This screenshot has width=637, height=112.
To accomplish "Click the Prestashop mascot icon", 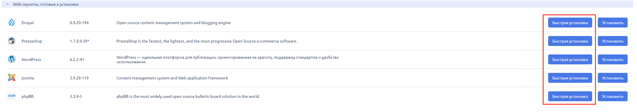I will [x=12, y=41].
